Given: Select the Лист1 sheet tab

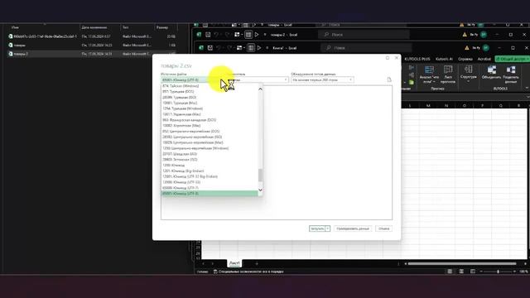Looking at the screenshot, I should pos(234,263).
